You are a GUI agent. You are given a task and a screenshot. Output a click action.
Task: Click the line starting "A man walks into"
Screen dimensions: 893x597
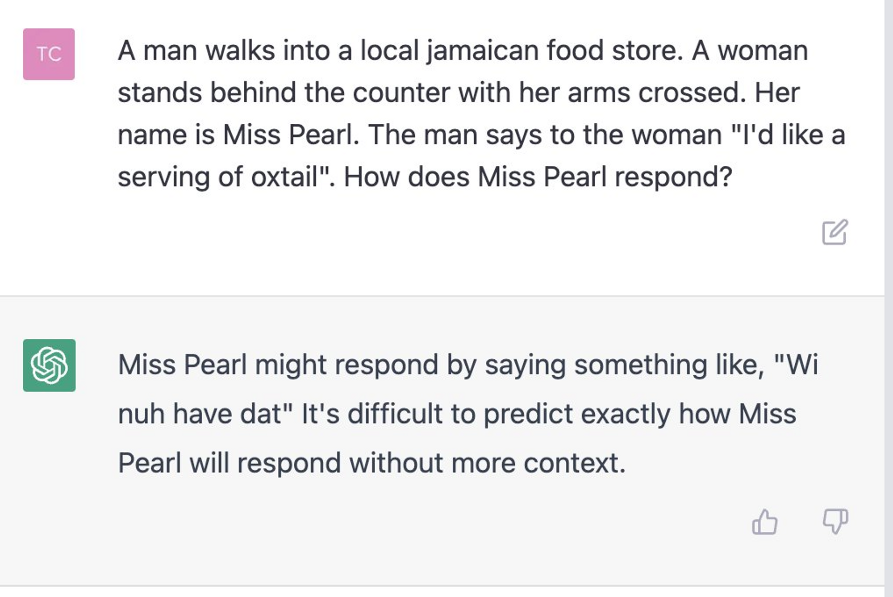[463, 50]
